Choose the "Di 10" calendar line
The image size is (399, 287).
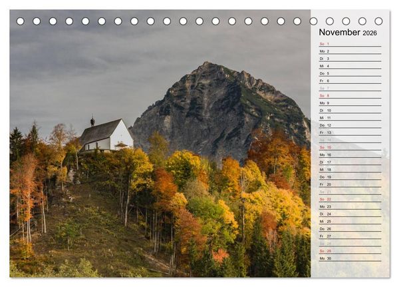350,111
